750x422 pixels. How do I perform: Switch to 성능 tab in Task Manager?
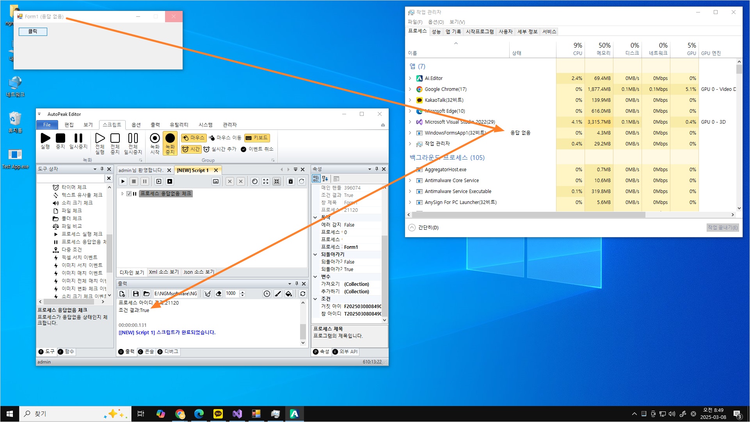point(436,32)
